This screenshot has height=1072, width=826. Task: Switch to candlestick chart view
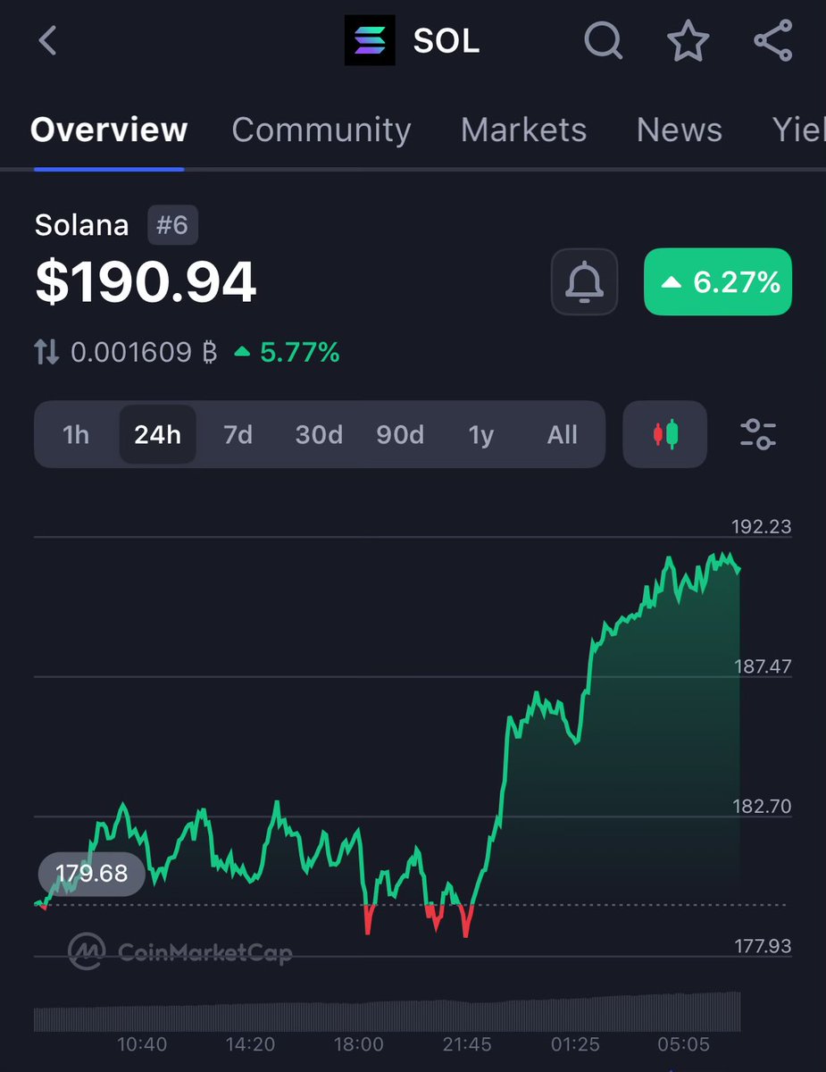[x=665, y=434]
